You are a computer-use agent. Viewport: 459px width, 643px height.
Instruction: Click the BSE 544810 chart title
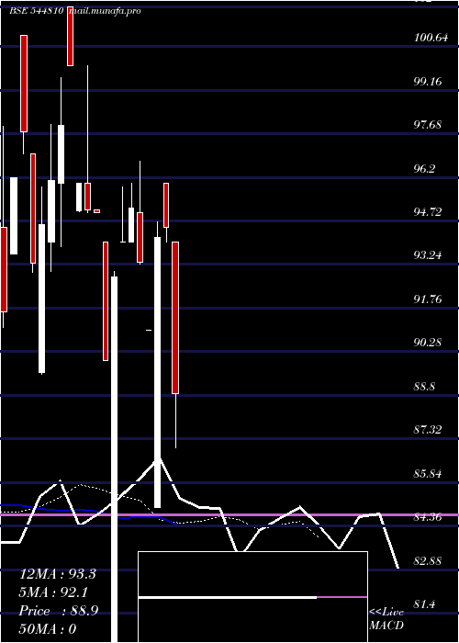tap(36, 11)
